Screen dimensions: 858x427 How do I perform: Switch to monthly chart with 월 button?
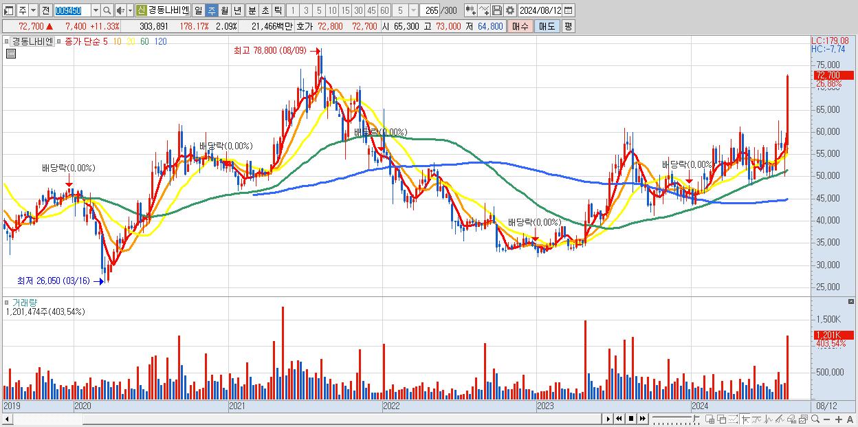coord(224,10)
